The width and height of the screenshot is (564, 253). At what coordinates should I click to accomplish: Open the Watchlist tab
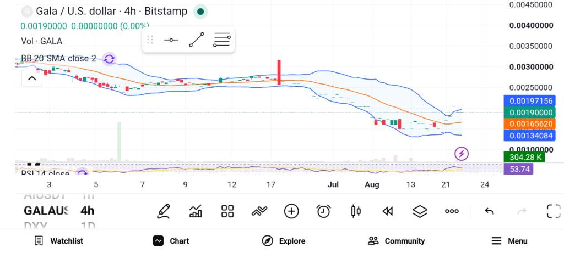pyautogui.click(x=58, y=241)
